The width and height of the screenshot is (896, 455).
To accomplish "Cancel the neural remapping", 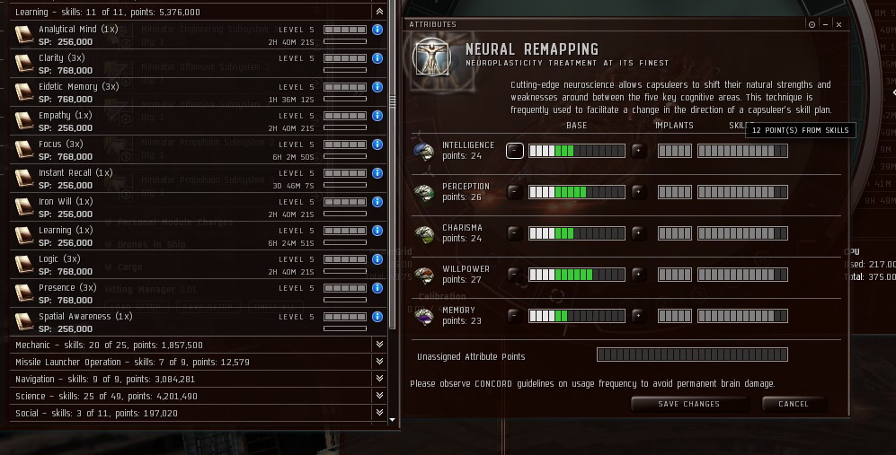I will pyautogui.click(x=794, y=404).
